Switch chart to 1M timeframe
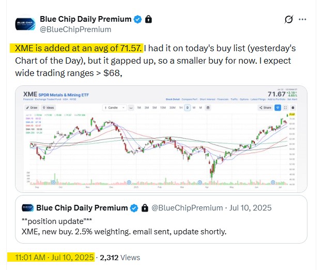Screen dimensions: 324x270 (140, 108)
